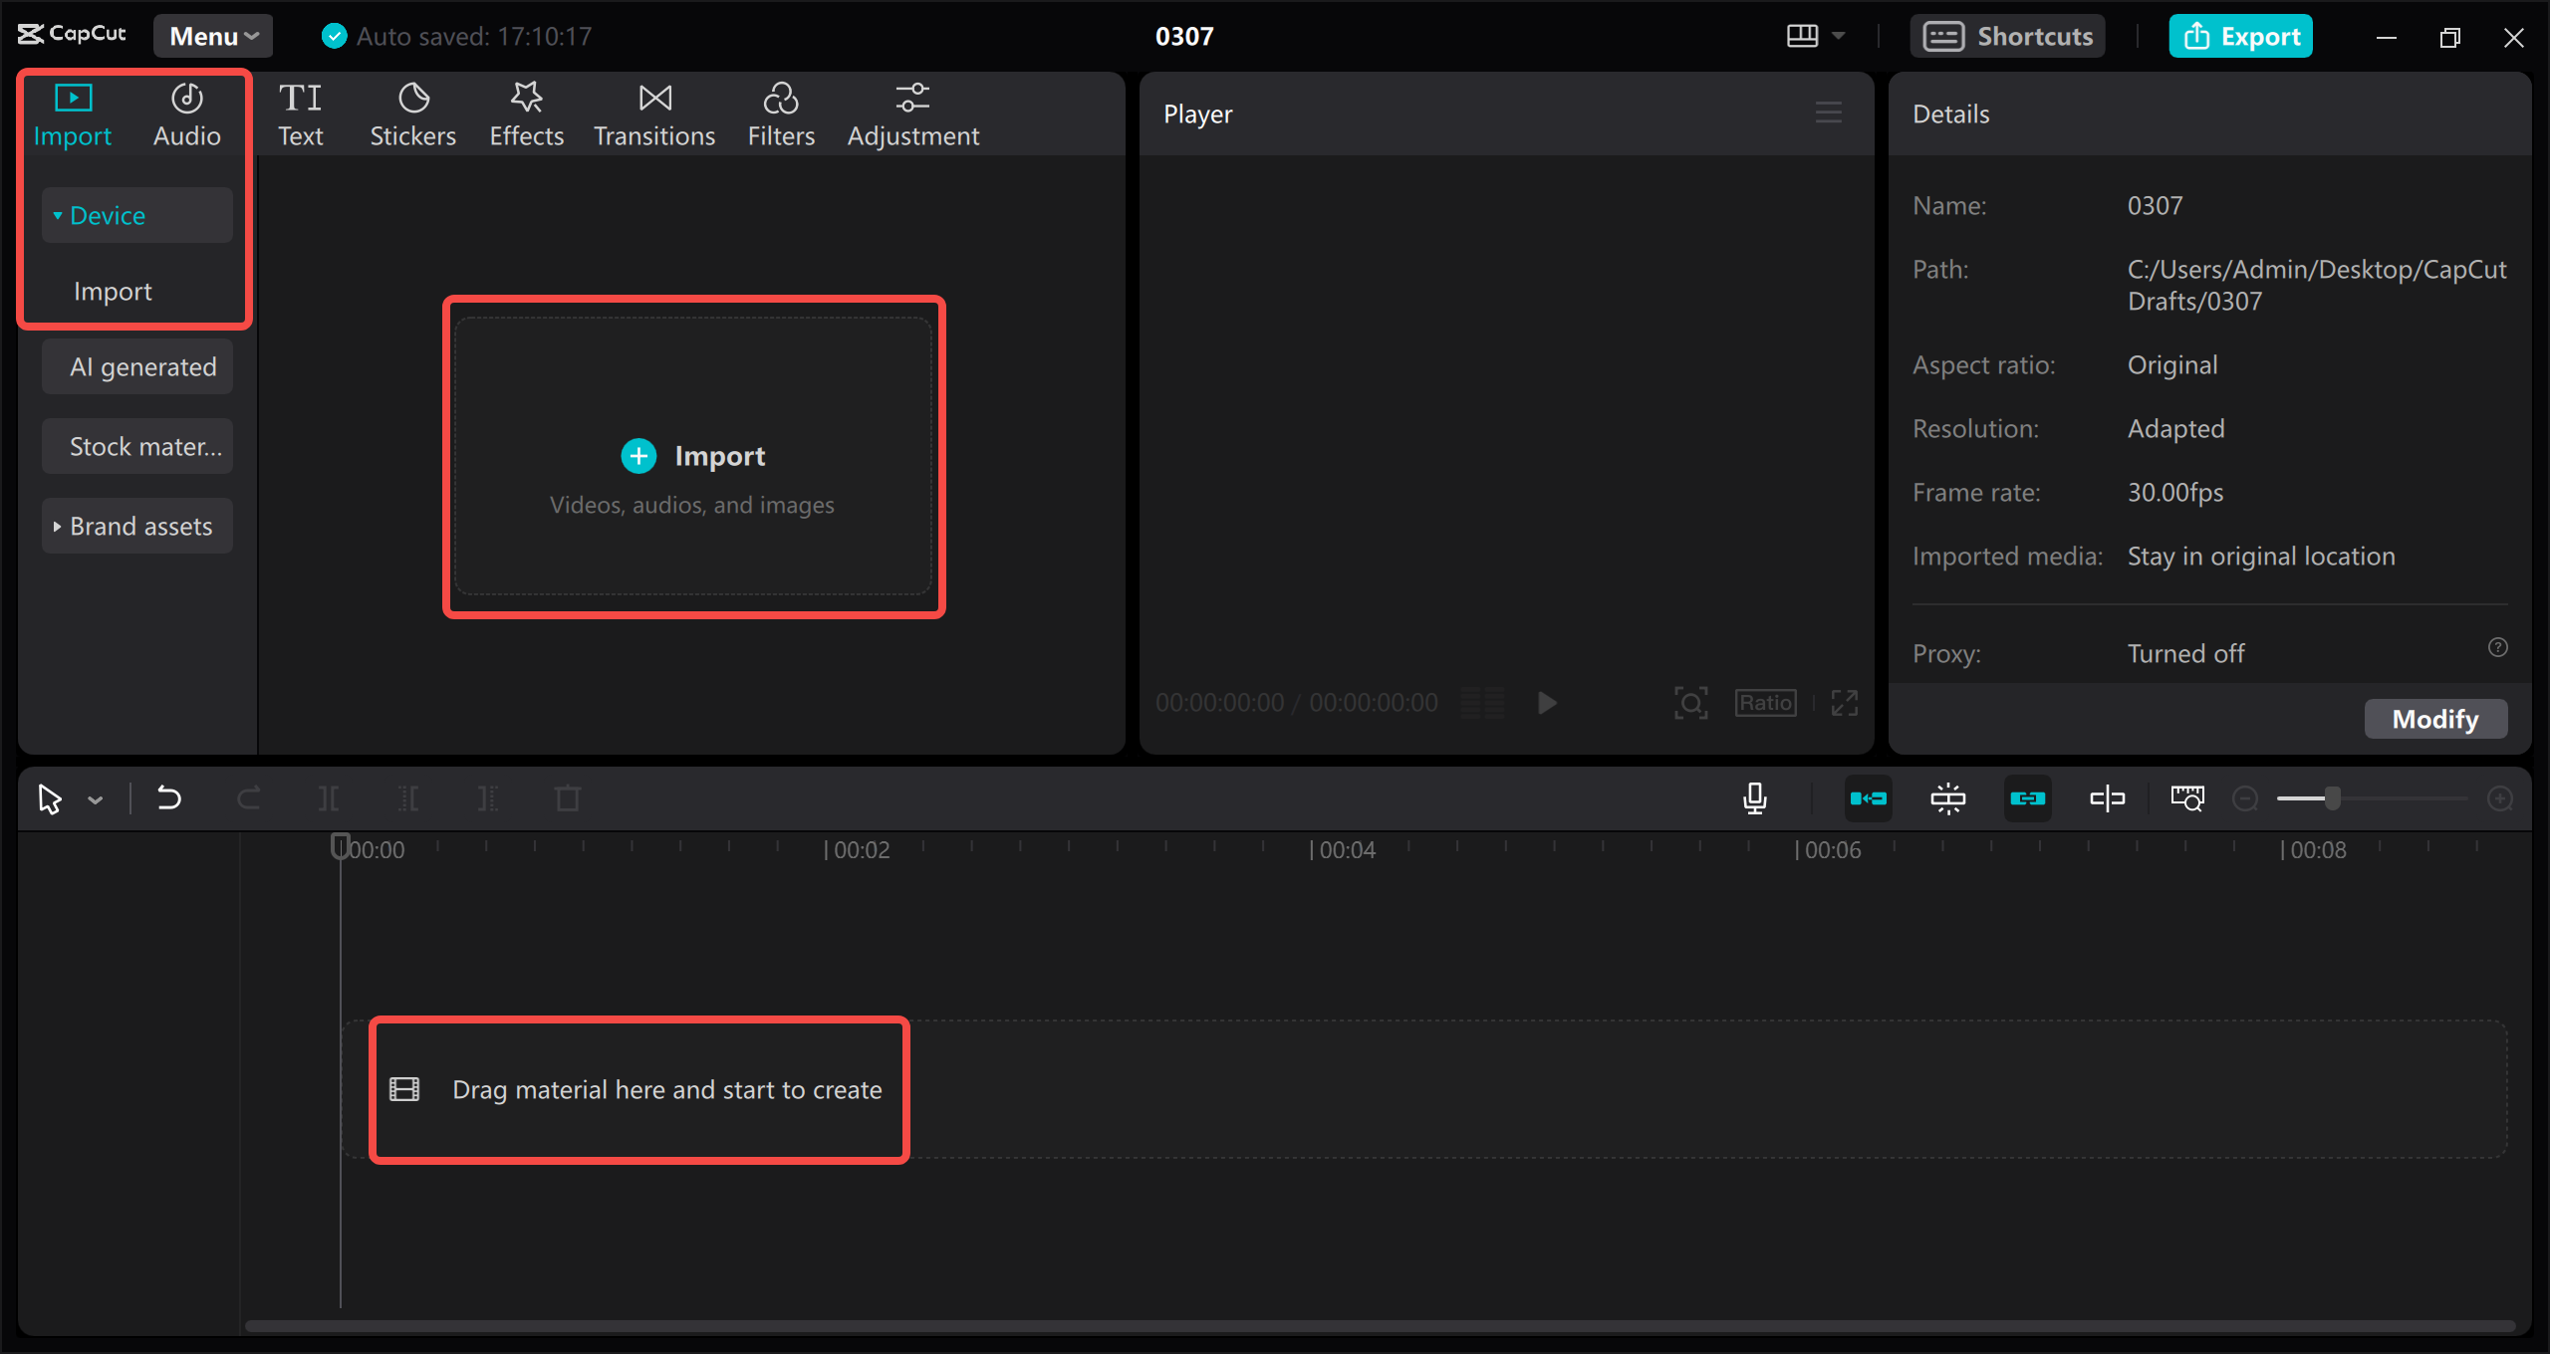
Task: Switch to the Audio tab
Action: tap(186, 113)
